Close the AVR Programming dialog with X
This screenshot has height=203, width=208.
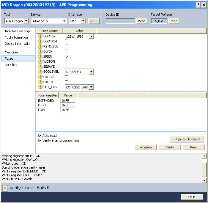[204, 5]
